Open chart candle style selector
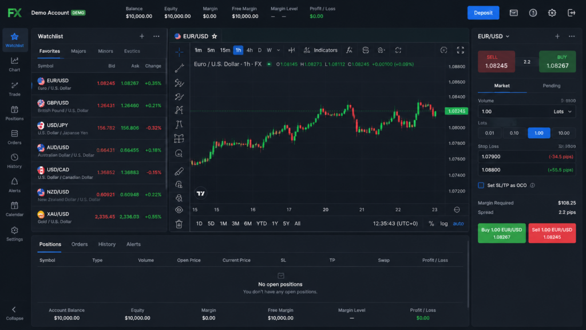This screenshot has height=330, width=586. [291, 50]
